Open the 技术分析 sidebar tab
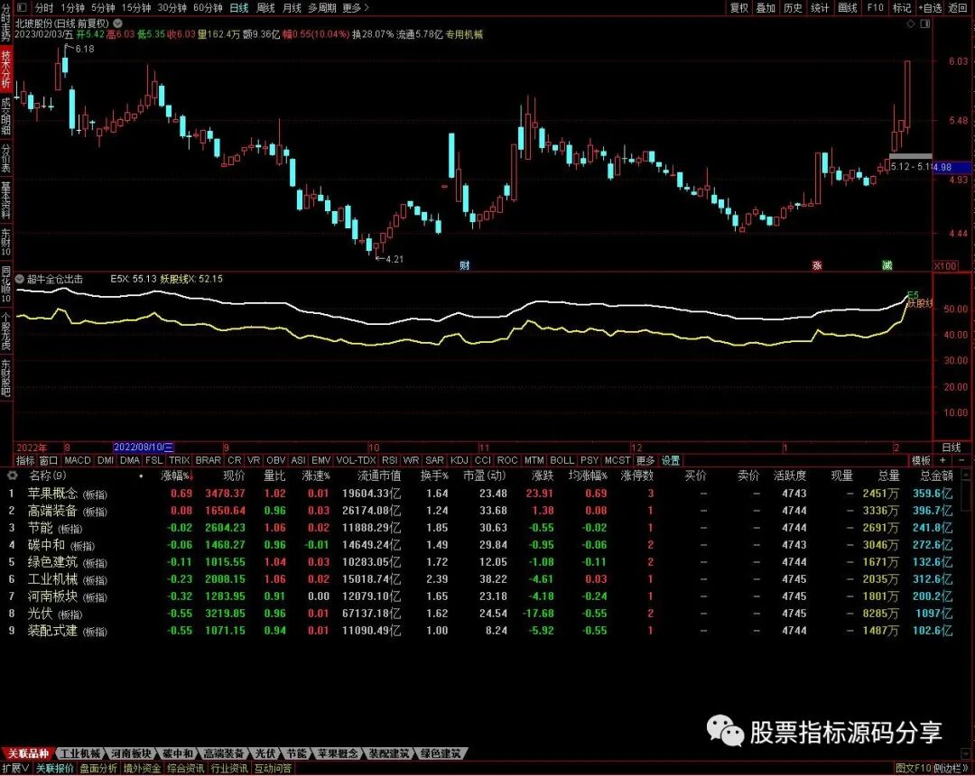975x776 pixels. click(x=5, y=69)
